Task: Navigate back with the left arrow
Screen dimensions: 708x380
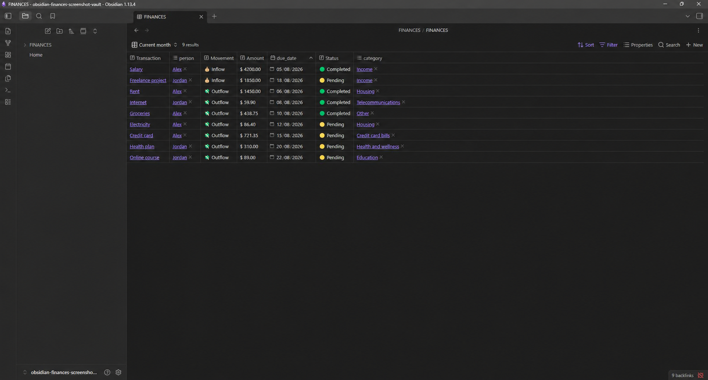Action: click(x=136, y=30)
